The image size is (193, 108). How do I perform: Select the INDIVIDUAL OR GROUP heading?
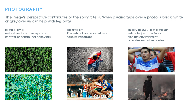click(148, 30)
